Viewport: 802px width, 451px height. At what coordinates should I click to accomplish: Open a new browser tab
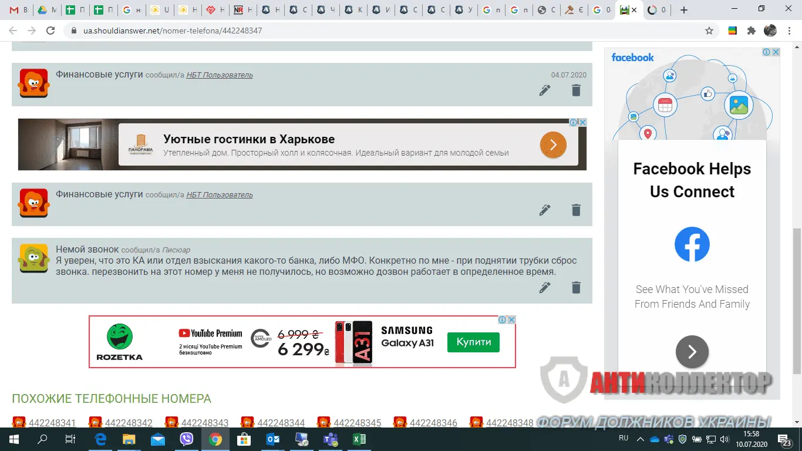pos(683,10)
